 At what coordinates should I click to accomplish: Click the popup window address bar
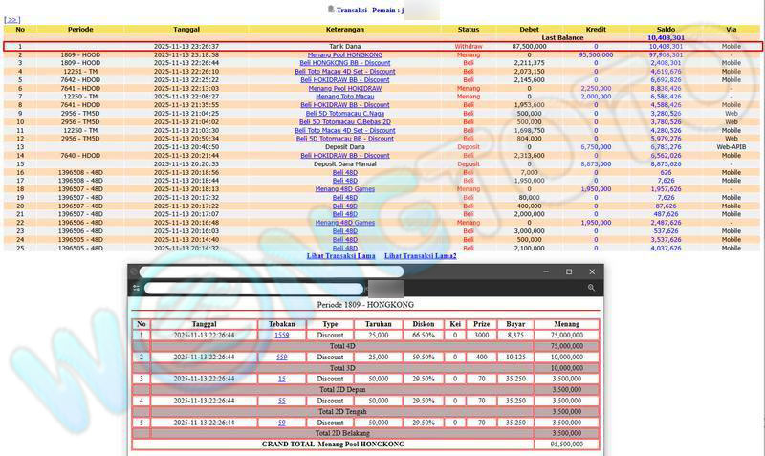click(x=253, y=288)
